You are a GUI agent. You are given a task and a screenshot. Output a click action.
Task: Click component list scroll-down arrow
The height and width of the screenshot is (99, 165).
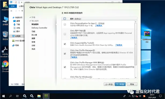point(136,78)
